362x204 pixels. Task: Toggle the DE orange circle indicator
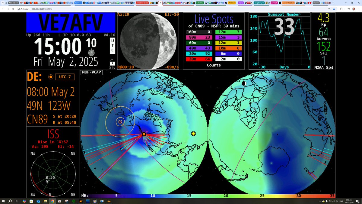pyautogui.click(x=51, y=77)
